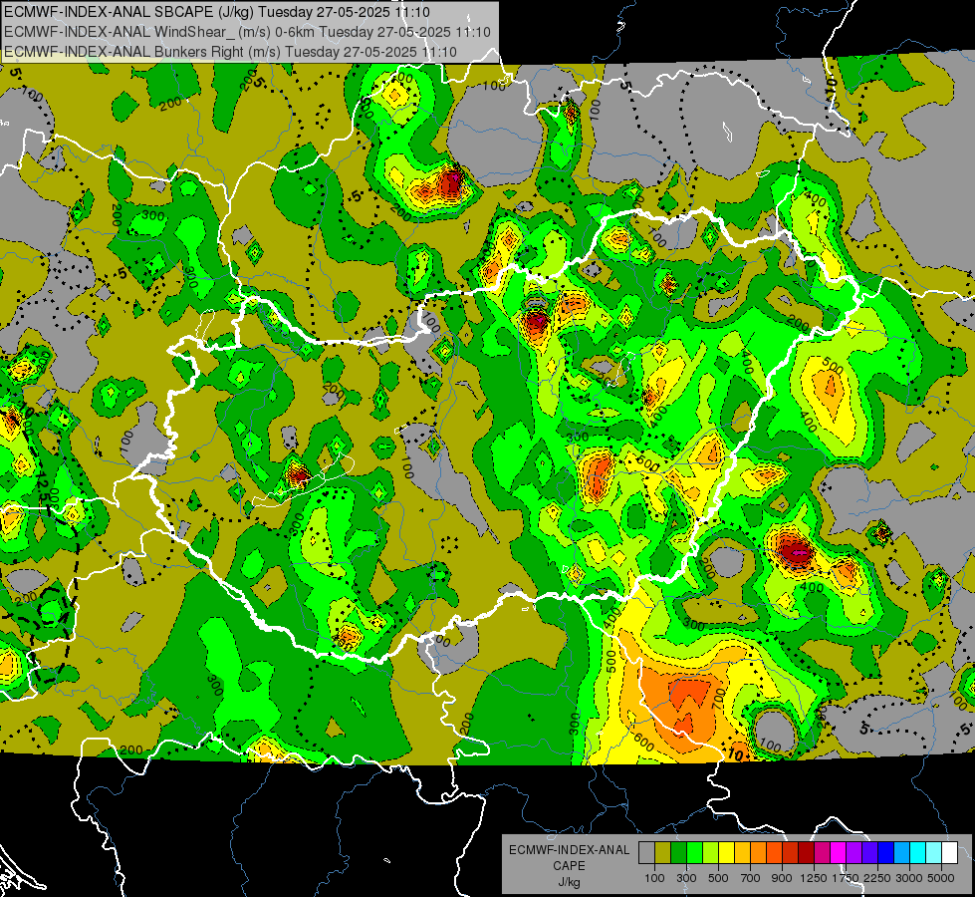Click the bright green legend swatch
This screenshot has height=897, width=975.
point(694,853)
